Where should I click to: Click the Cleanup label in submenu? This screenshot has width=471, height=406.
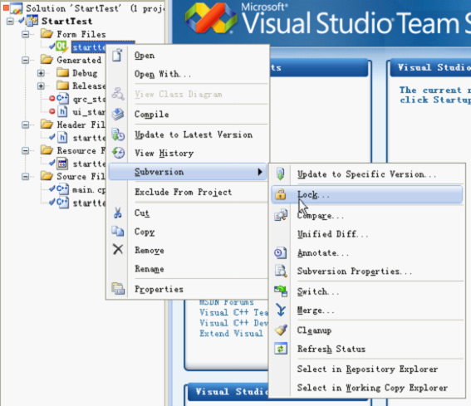click(x=314, y=330)
